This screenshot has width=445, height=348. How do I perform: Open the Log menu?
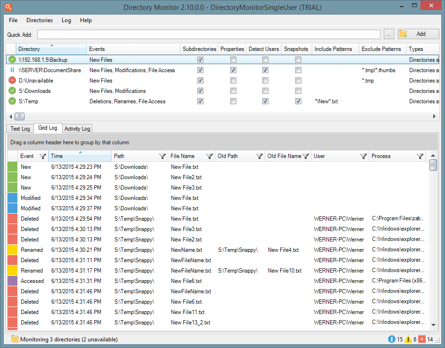point(66,20)
